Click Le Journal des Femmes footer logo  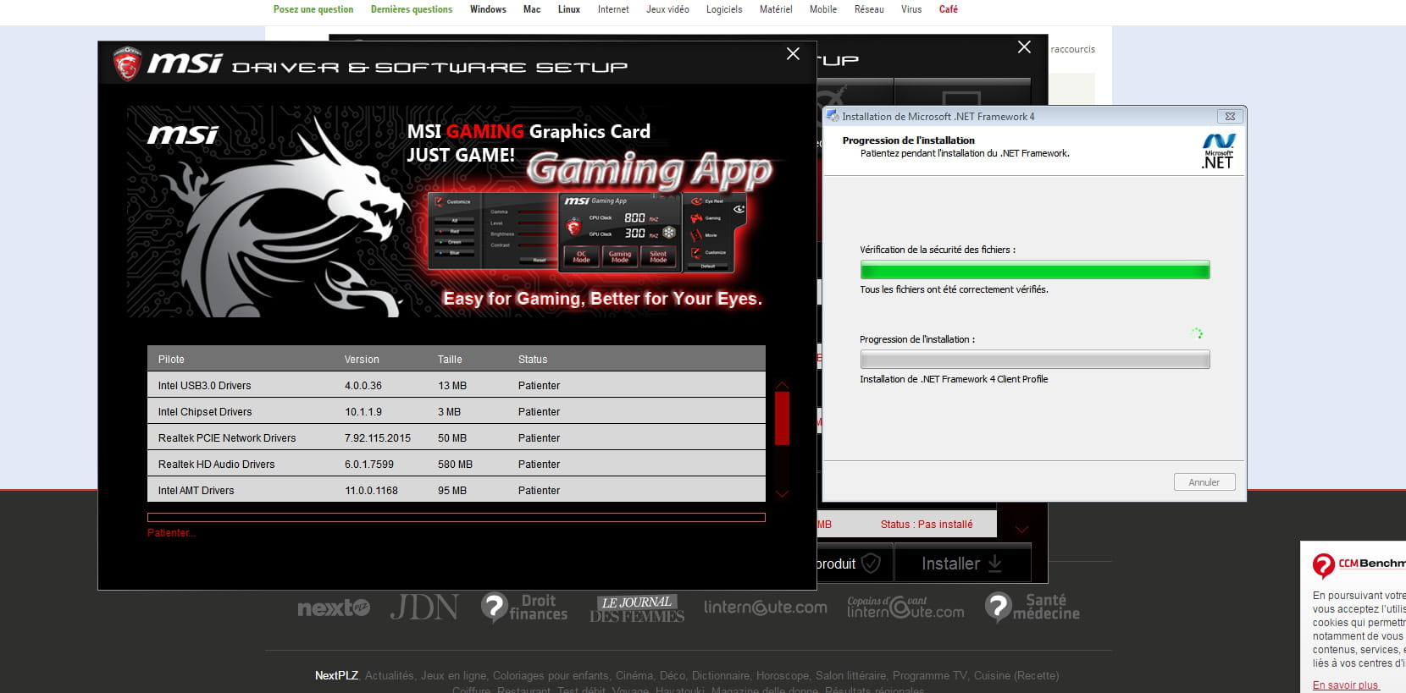point(637,608)
